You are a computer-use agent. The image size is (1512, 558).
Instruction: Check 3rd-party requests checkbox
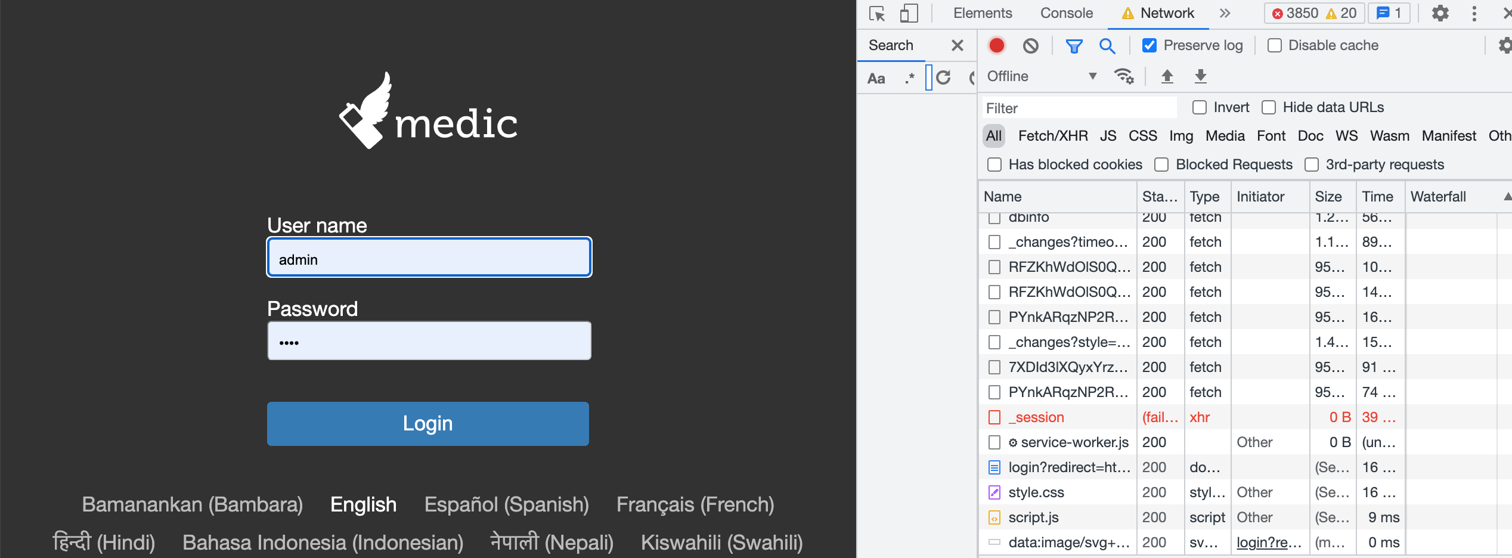coord(1312,165)
